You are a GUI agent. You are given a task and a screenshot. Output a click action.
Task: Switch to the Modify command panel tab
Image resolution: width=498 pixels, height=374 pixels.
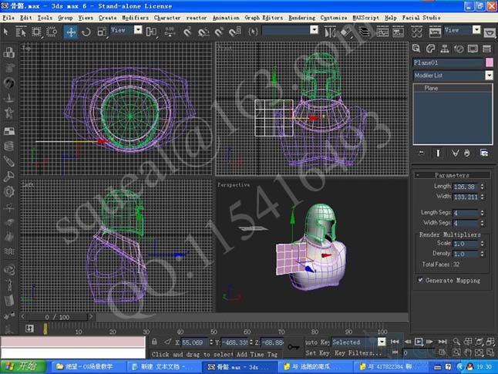tap(431, 49)
